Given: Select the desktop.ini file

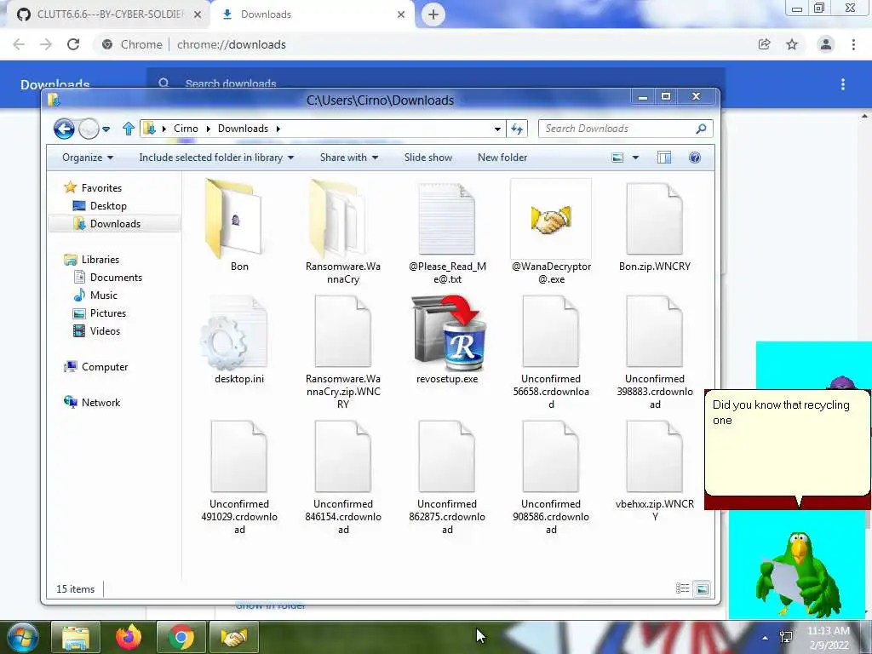Looking at the screenshot, I should (239, 339).
